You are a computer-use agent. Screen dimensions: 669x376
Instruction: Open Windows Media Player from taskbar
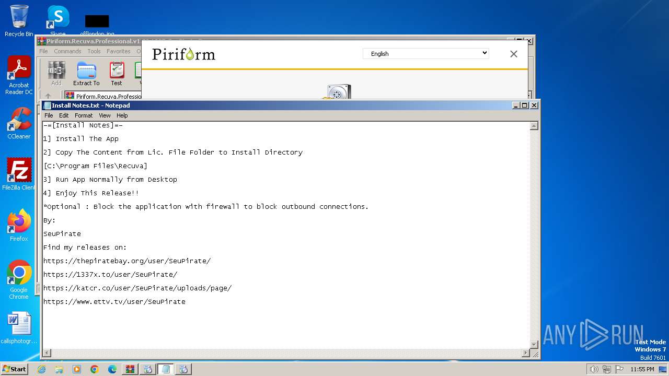tap(77, 369)
